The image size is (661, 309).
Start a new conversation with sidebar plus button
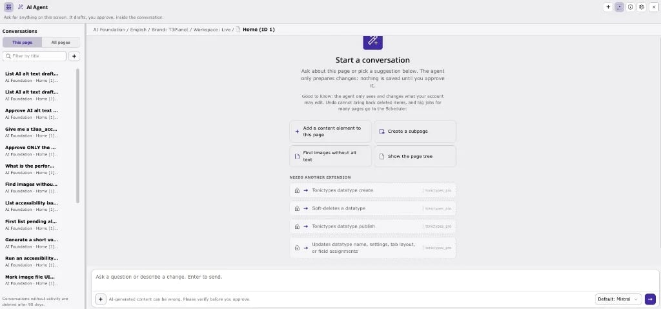(74, 56)
